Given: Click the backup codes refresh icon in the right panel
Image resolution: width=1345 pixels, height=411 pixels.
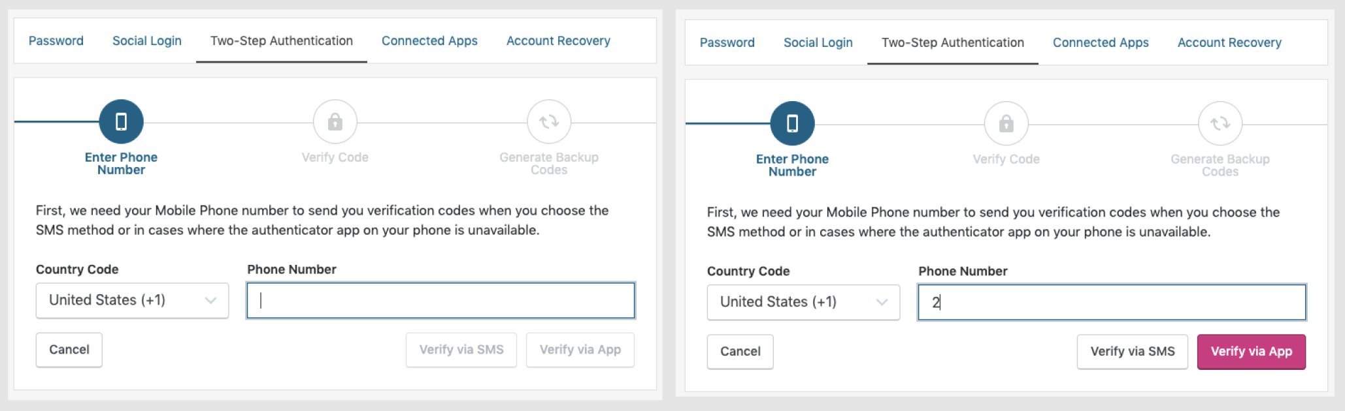Looking at the screenshot, I should tap(1220, 123).
